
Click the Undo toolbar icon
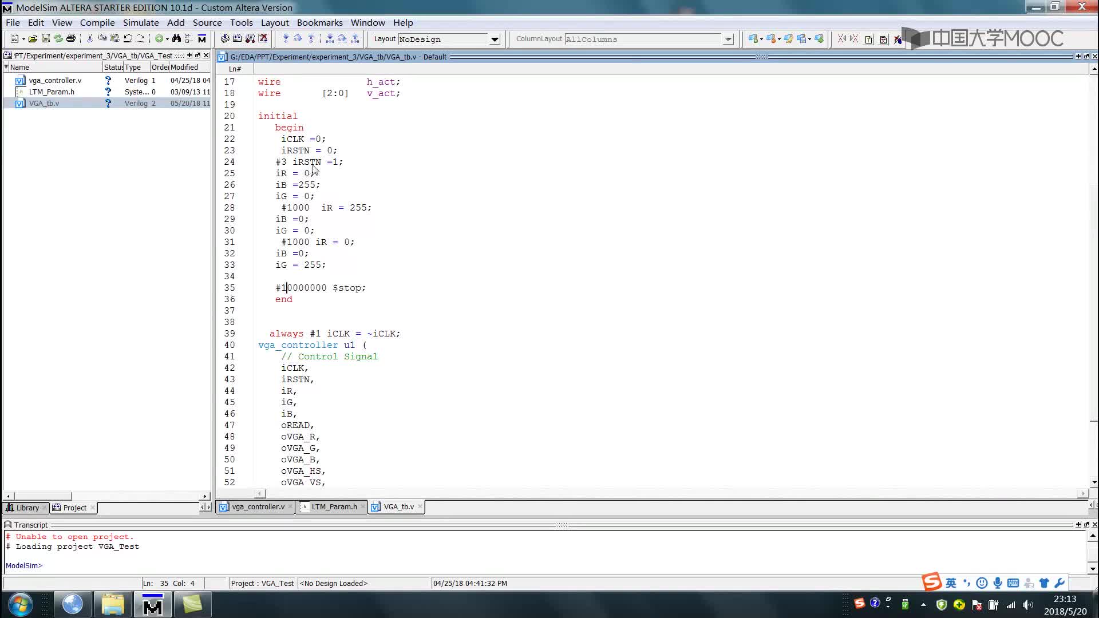pyautogui.click(x=128, y=38)
